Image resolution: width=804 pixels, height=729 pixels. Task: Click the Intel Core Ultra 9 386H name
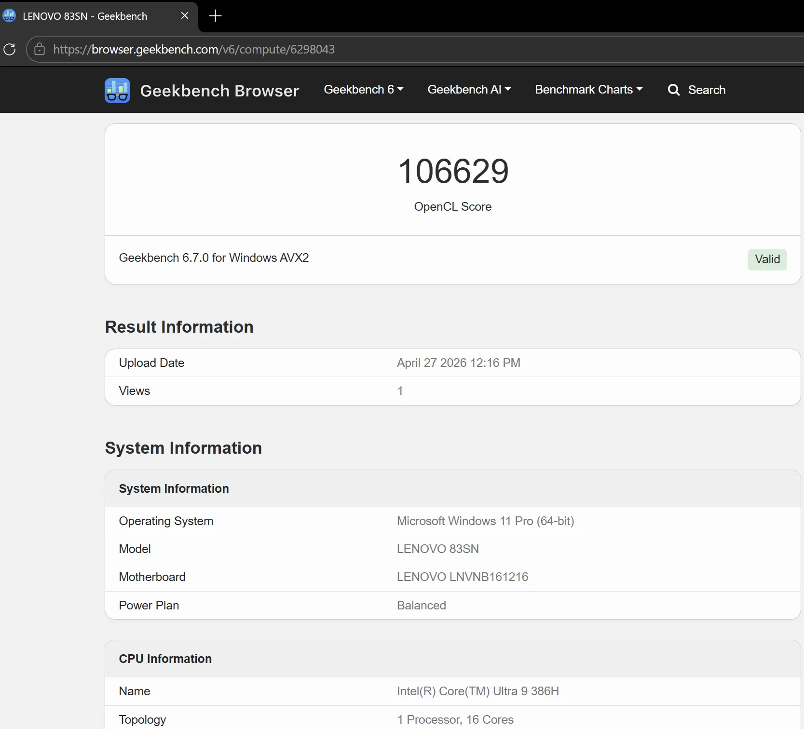tap(478, 691)
